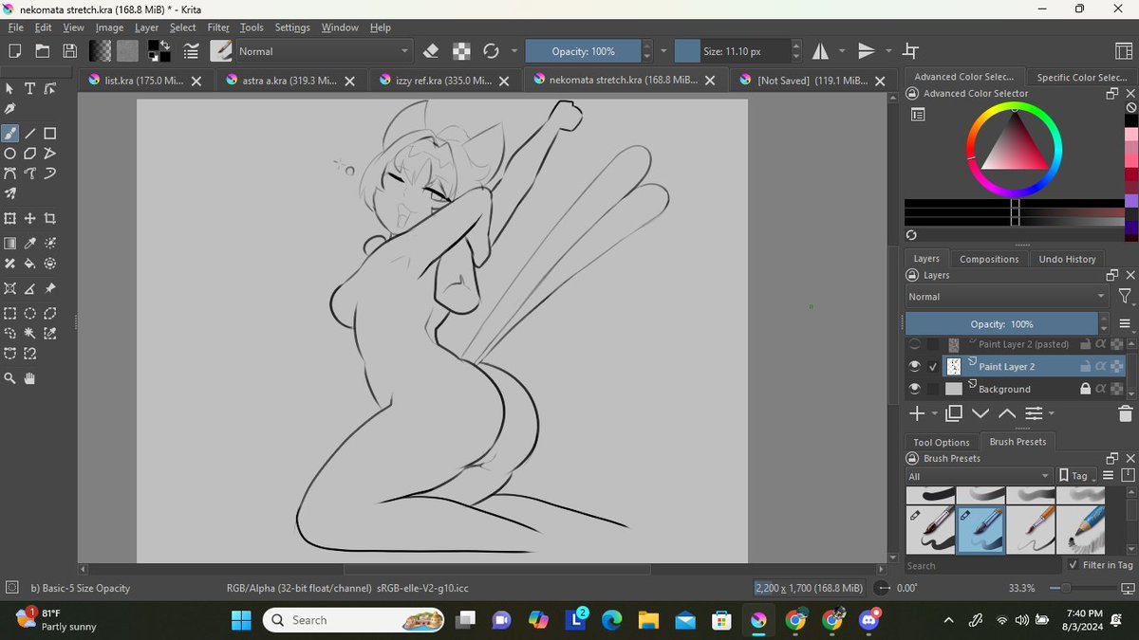Toggle visibility of Paint Layer 2
Viewport: 1139px width, 640px height.
(915, 367)
